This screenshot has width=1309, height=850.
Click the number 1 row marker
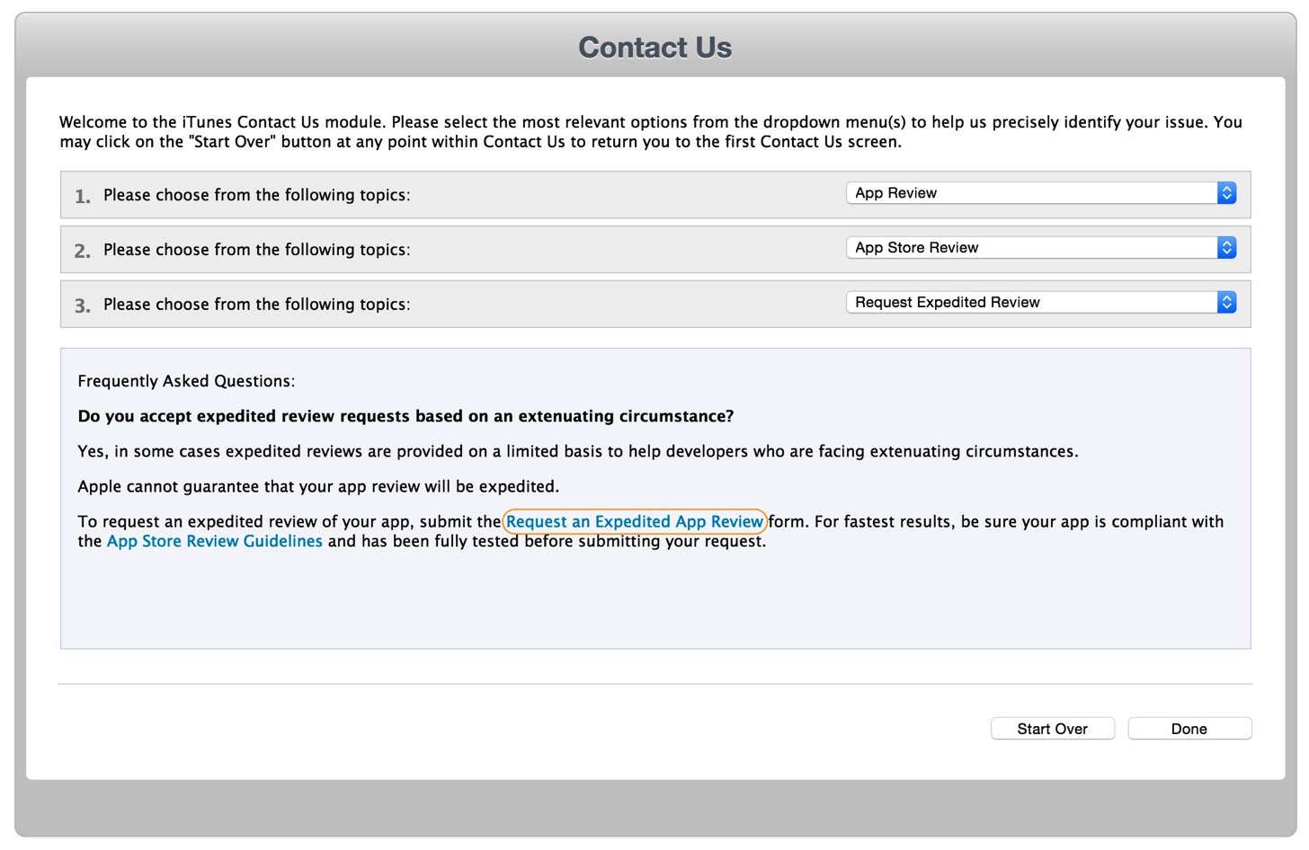83,197
